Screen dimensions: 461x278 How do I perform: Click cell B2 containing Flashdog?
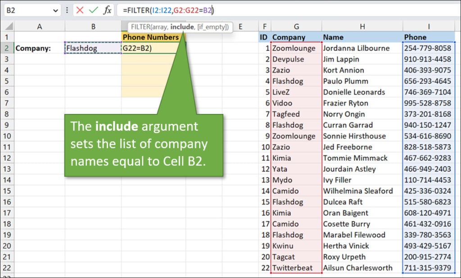93,48
